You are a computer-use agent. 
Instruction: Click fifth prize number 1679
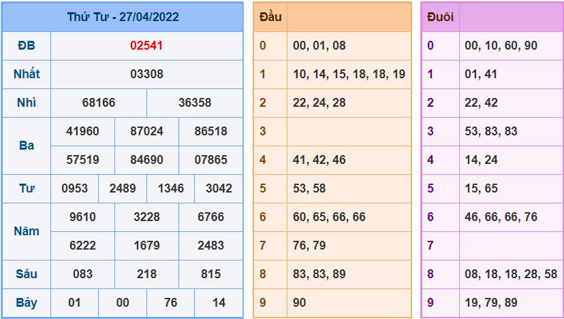tap(146, 246)
